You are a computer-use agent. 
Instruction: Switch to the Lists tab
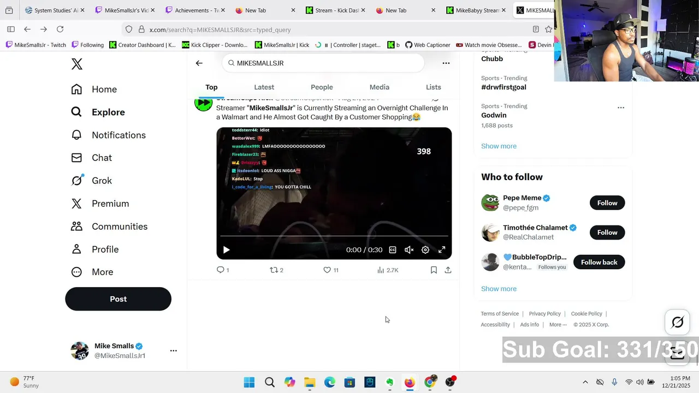tap(433, 87)
